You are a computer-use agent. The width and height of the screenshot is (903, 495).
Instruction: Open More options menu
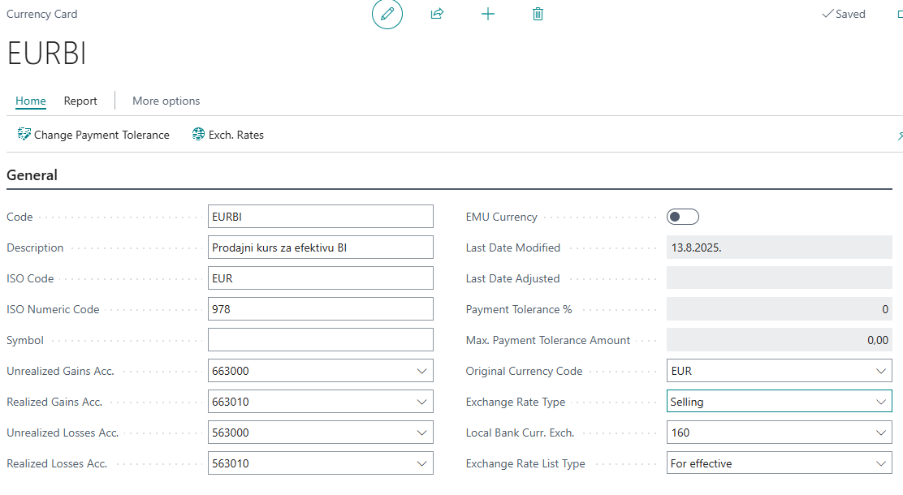166,101
